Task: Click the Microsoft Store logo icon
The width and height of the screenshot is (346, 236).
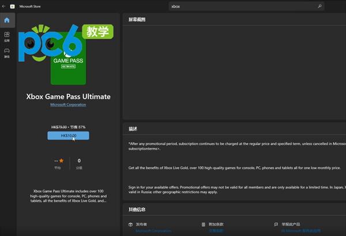Action: 12,6
